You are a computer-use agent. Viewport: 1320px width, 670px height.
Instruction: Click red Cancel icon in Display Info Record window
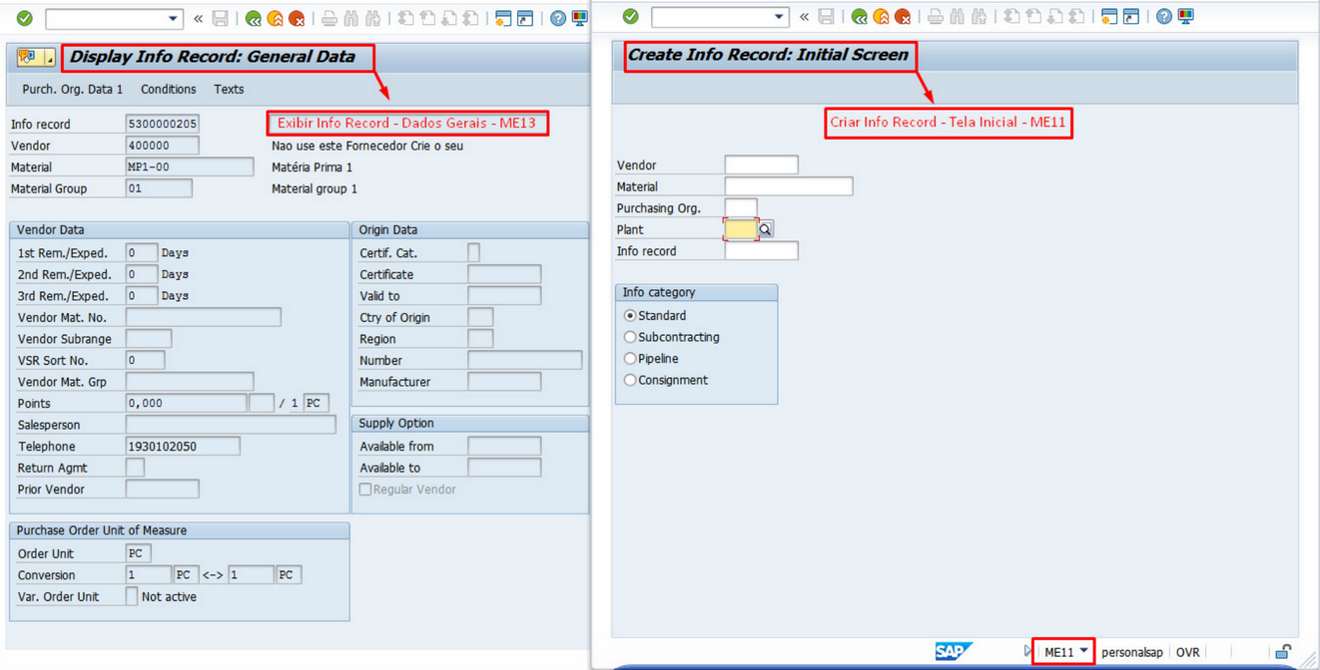297,19
